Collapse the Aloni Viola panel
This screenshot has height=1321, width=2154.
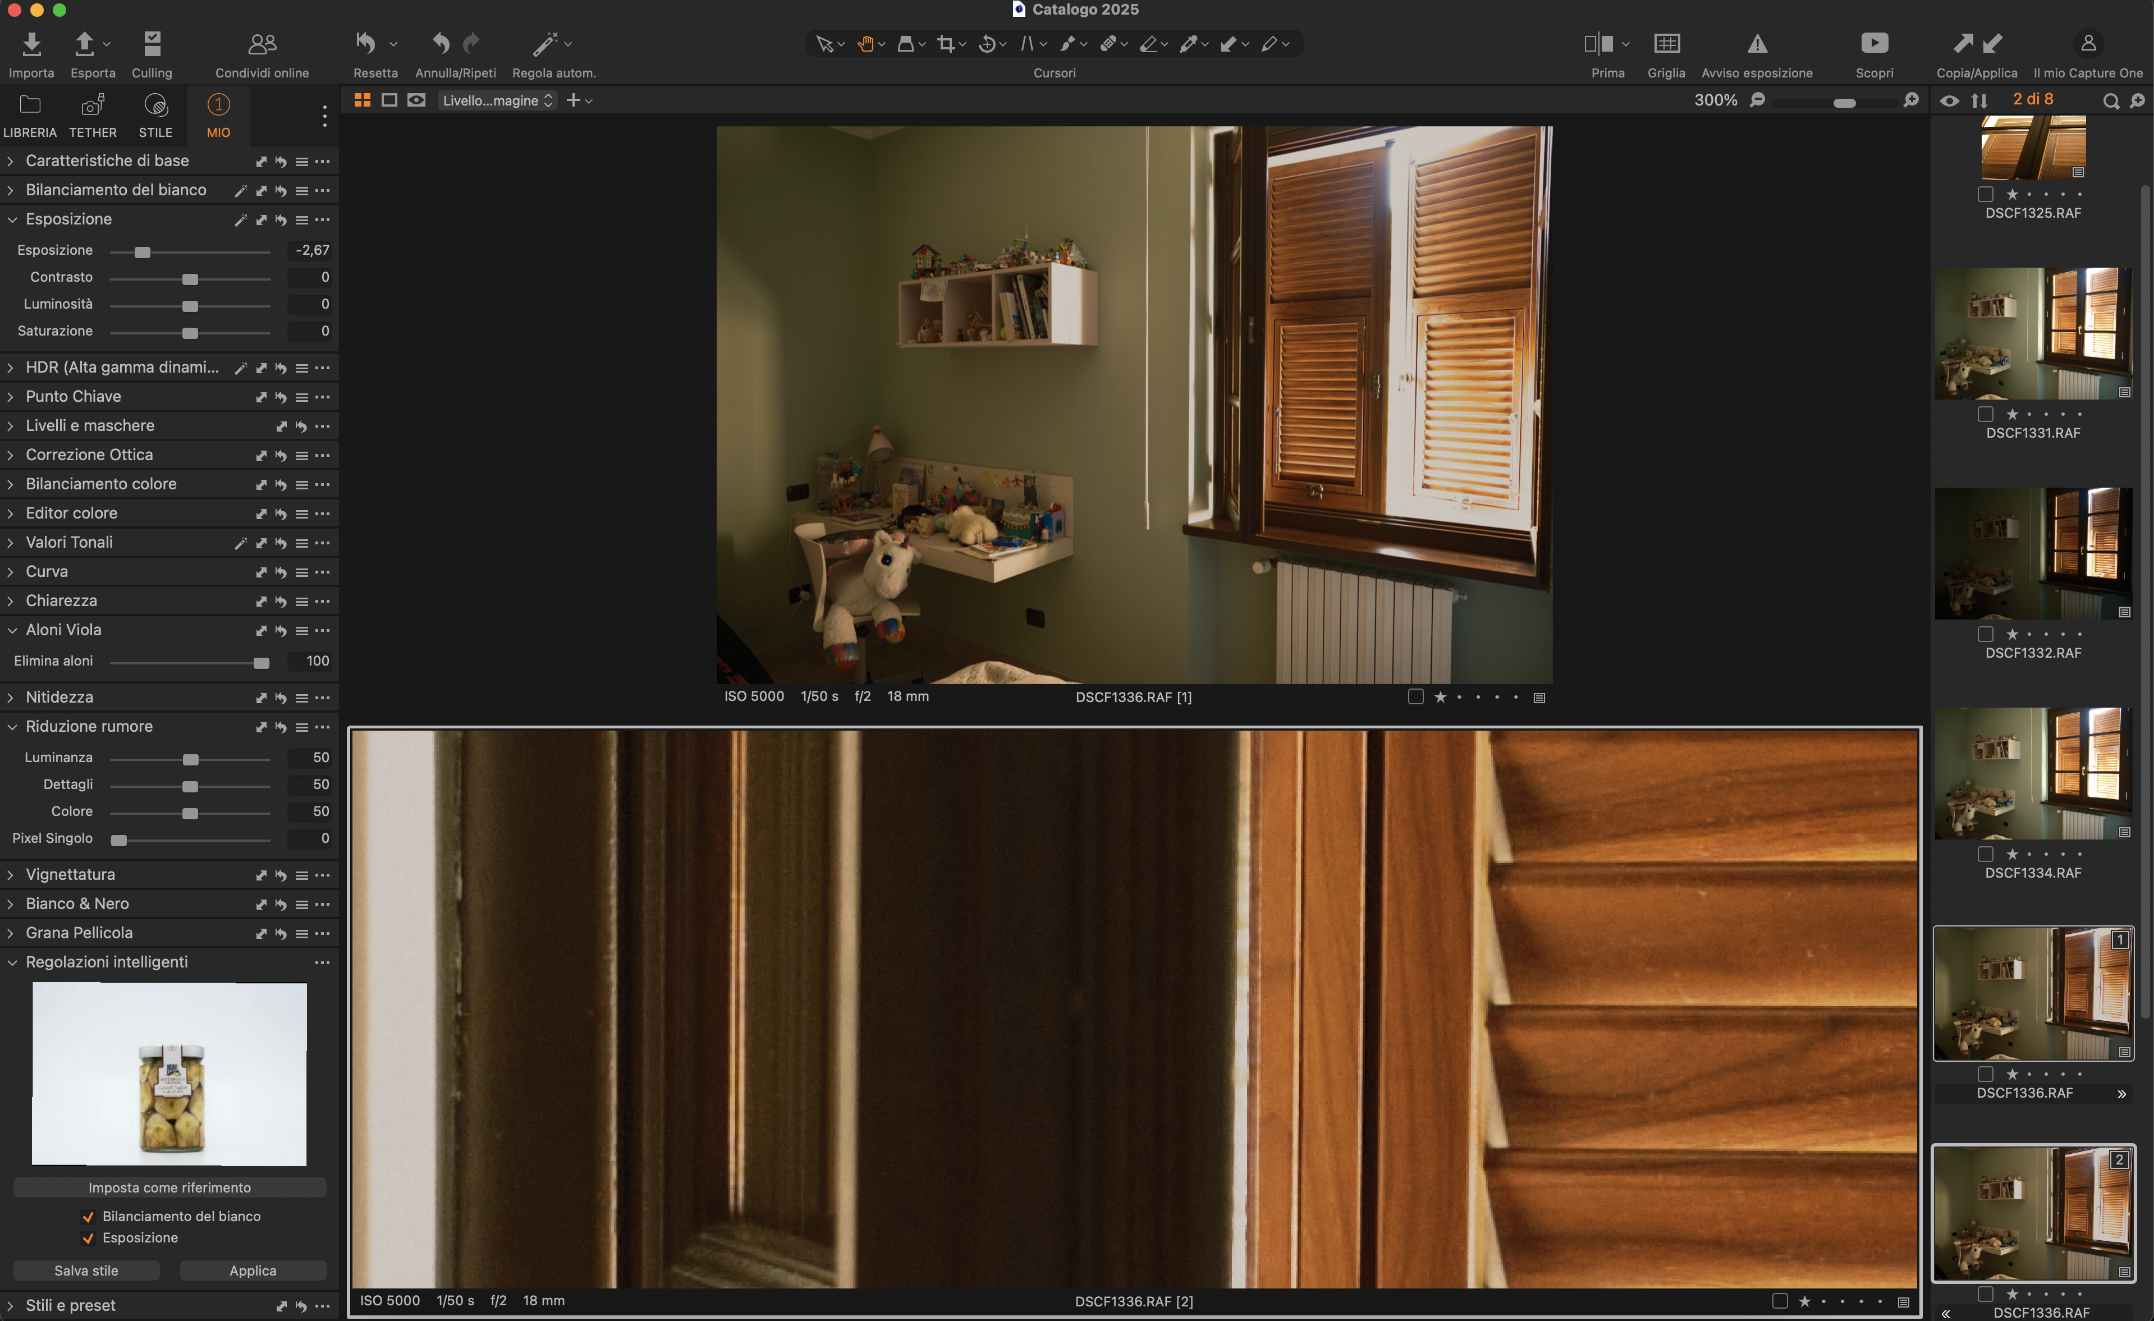tap(11, 630)
